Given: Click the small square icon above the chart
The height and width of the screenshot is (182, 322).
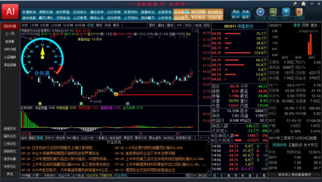Looking at the screenshot, I should tap(196, 30).
